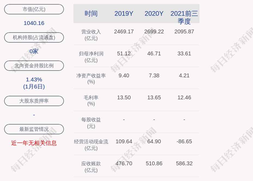Click the 2020Y column header
This screenshot has width=253, height=181.
(x=154, y=14)
